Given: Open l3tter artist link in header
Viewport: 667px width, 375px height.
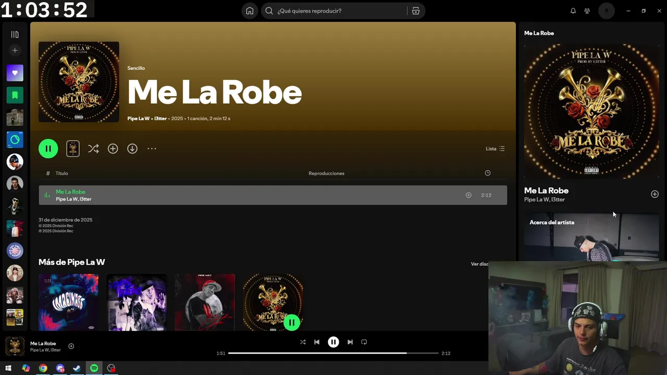Looking at the screenshot, I should (x=160, y=119).
